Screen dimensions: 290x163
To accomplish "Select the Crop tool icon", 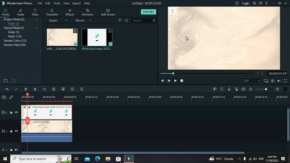I will 44,89.
